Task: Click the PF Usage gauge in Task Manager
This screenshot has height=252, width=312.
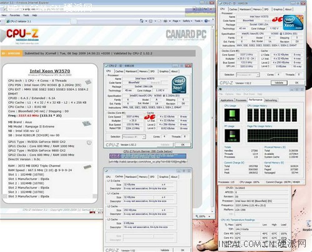Action: pos(232,136)
